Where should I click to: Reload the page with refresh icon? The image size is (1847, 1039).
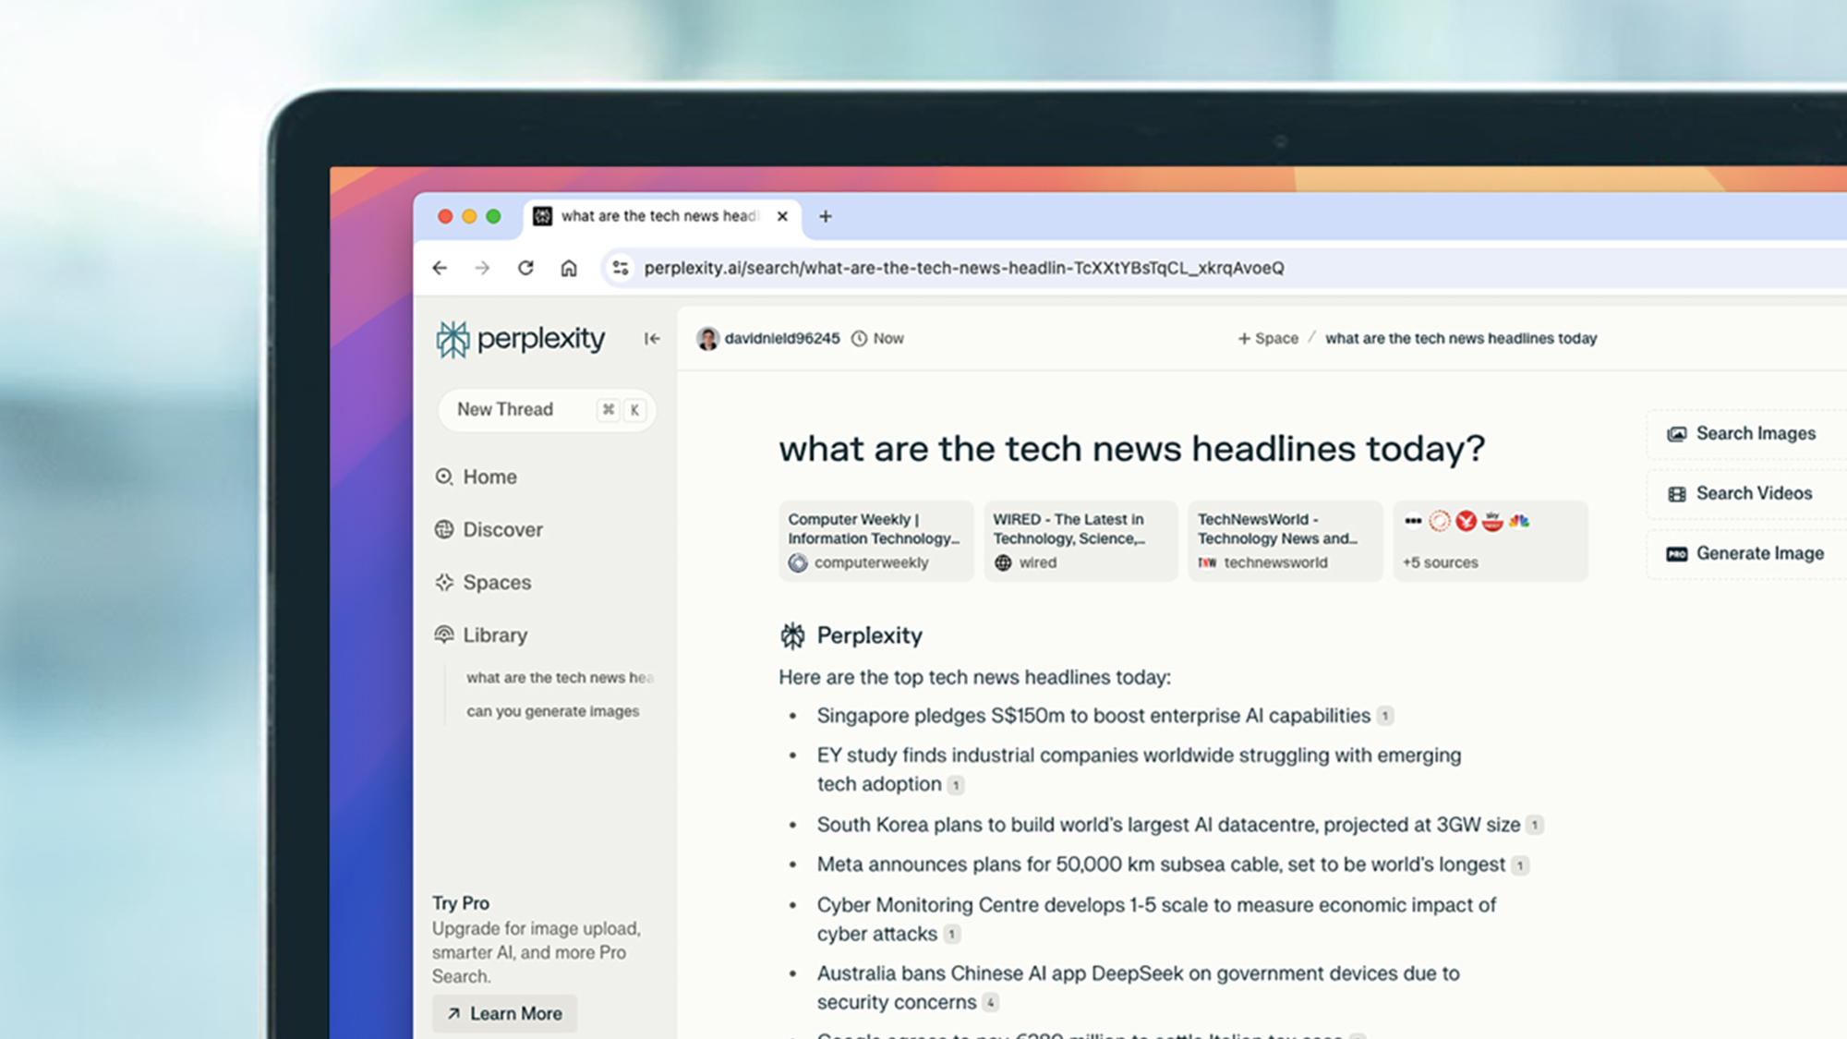[525, 268]
